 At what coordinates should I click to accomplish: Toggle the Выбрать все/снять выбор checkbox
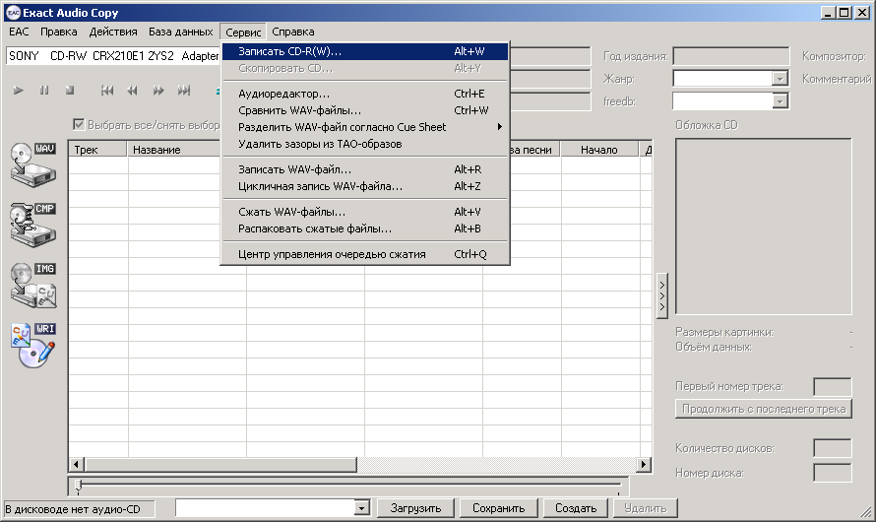tap(79, 125)
